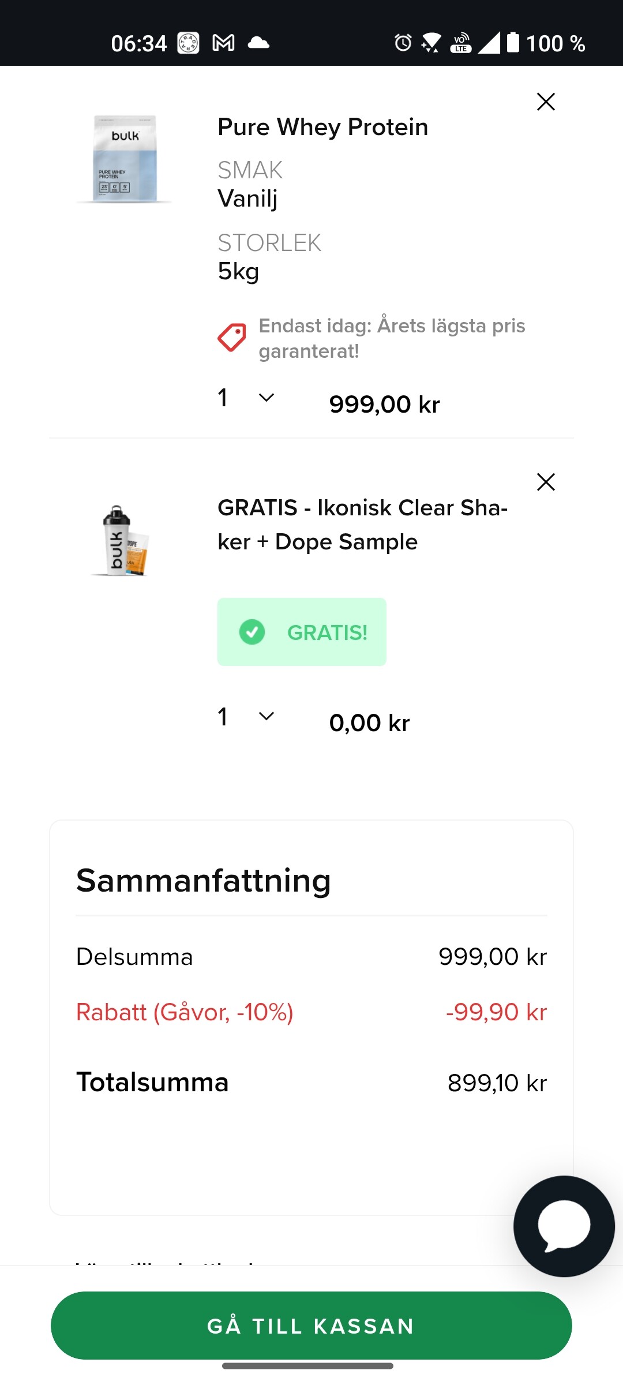Image resolution: width=623 pixels, height=1385 pixels.
Task: Tap the red price tag offer icon
Action: tap(232, 337)
